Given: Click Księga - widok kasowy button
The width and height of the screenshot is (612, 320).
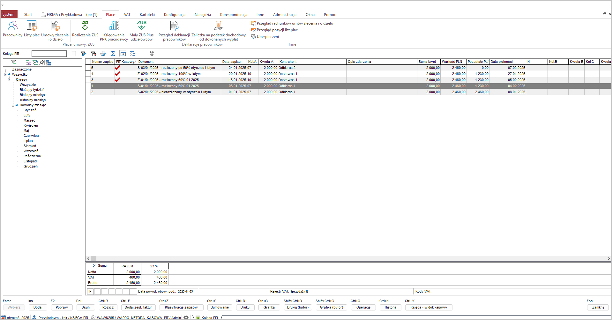Looking at the screenshot, I should click(429, 307).
